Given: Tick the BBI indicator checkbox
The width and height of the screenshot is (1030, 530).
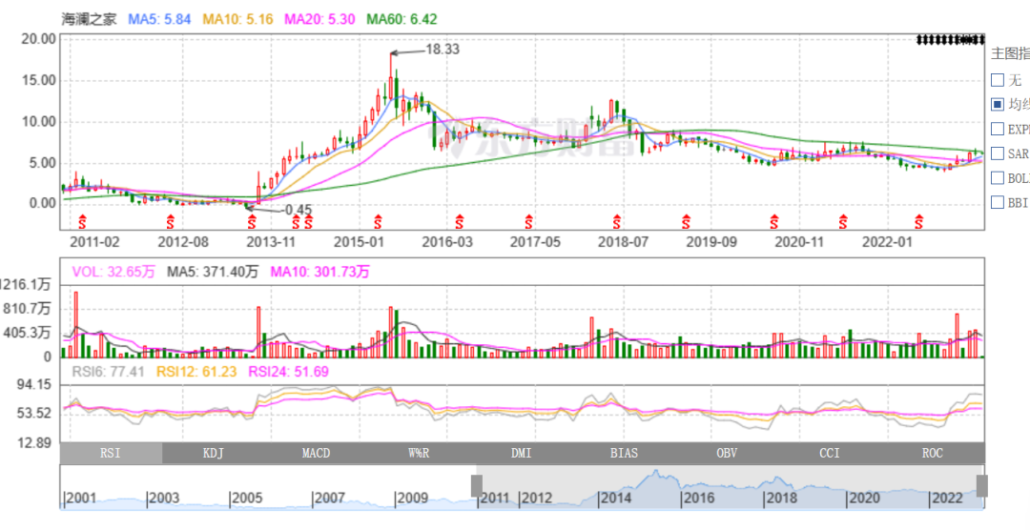Looking at the screenshot, I should point(998,202).
